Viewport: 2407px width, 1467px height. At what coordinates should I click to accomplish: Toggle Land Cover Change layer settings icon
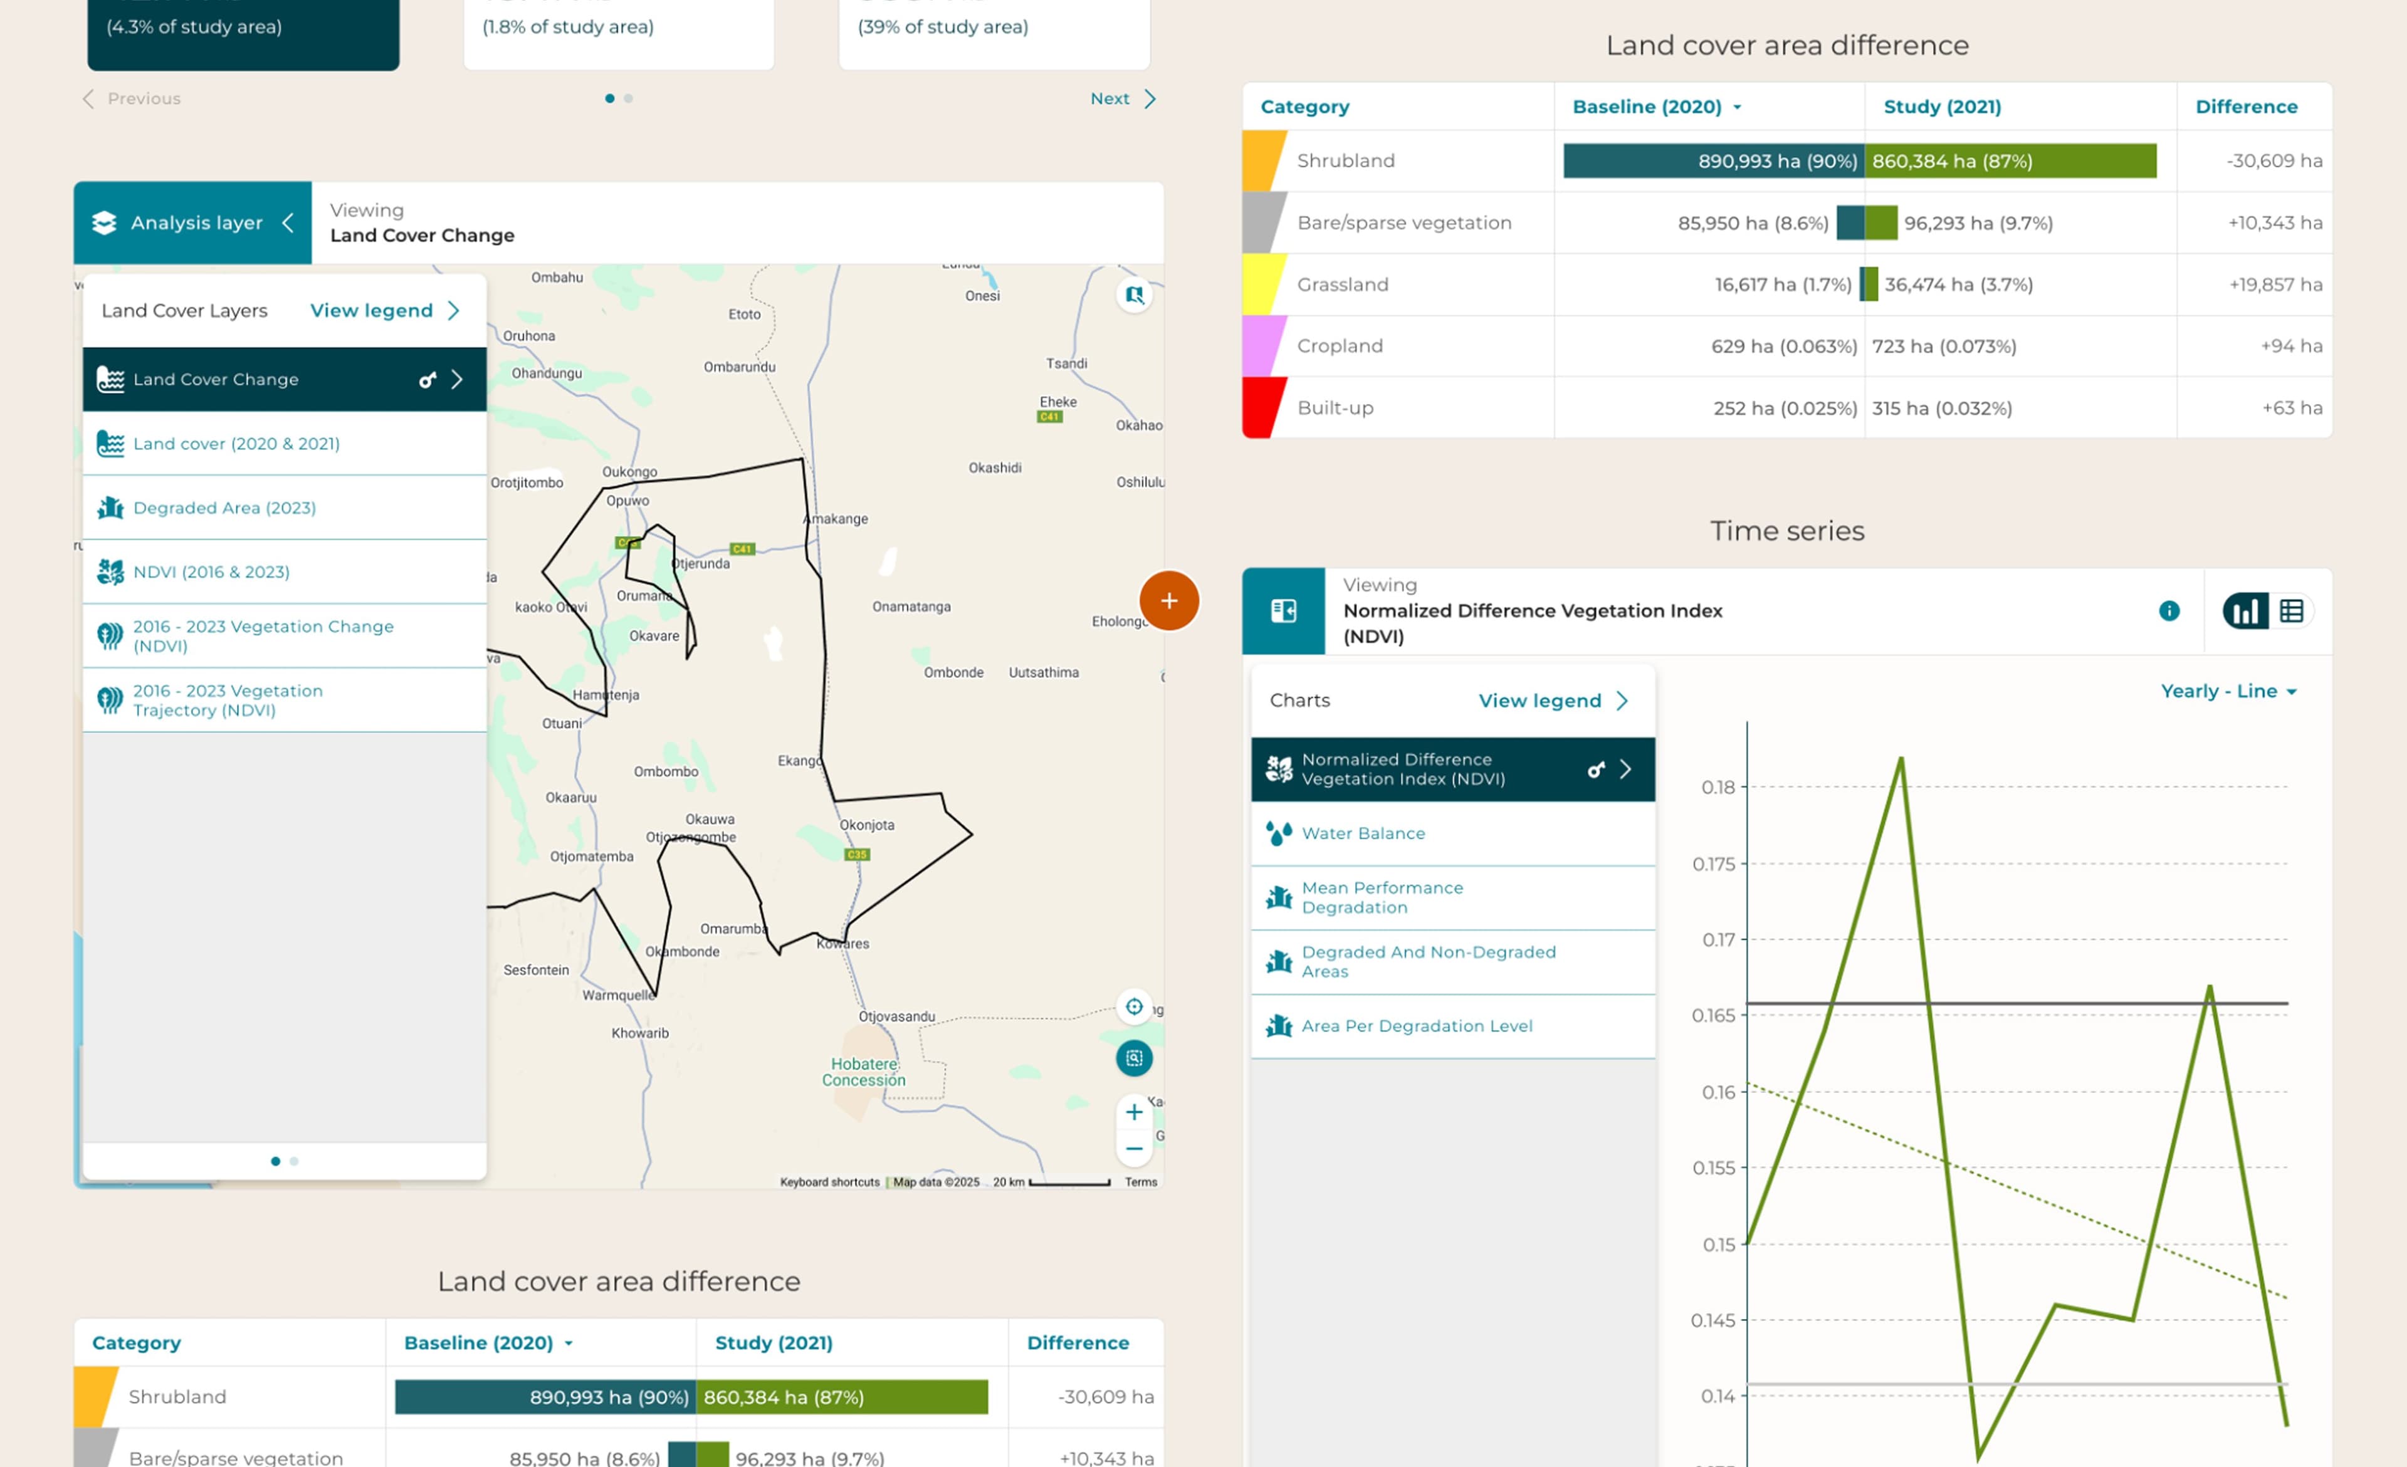coord(427,379)
